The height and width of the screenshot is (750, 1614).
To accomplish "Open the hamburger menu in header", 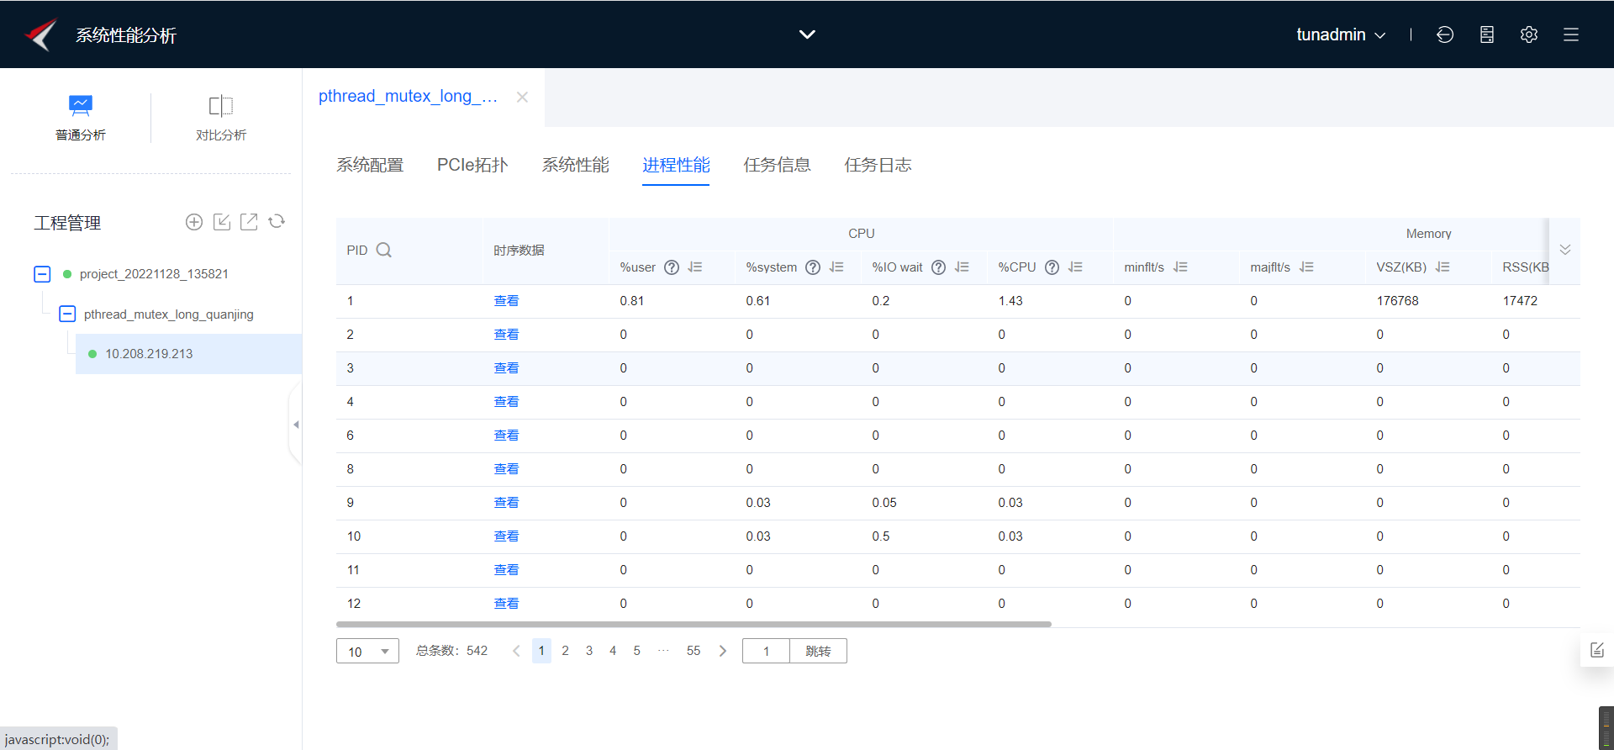I will 1571,34.
